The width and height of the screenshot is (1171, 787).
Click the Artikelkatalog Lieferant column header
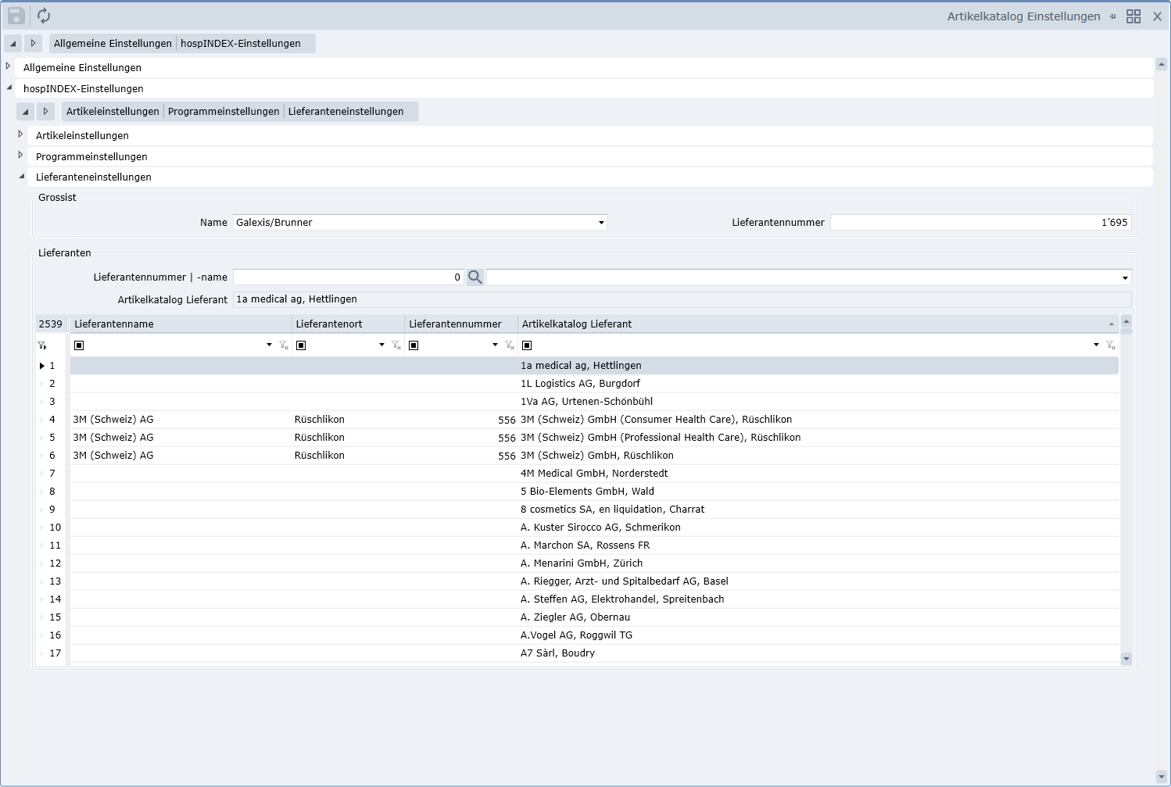pos(818,324)
